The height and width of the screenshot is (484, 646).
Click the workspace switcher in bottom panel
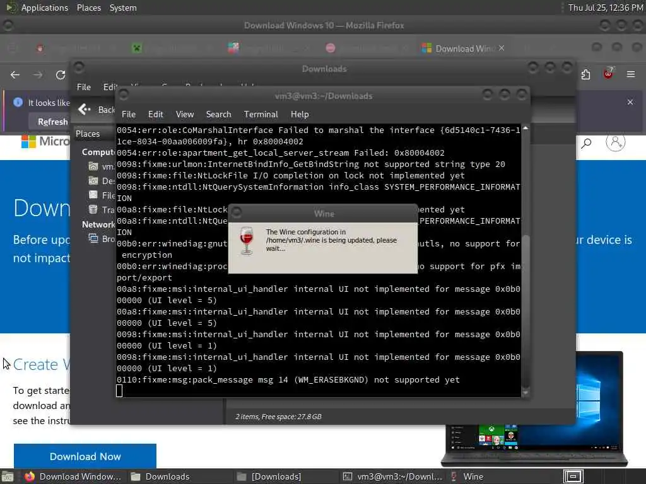(573, 476)
